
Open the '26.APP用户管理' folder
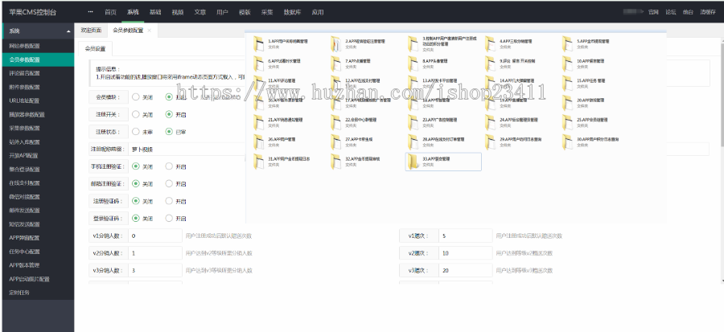tap(275, 142)
